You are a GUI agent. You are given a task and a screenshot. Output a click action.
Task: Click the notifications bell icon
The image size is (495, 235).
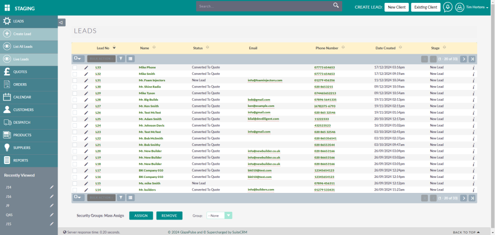[448, 7]
